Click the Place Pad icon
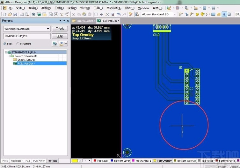The width and height of the screenshot is (240, 168). 197,14
